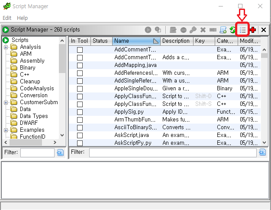
Task: Click the script table scrollbar up arrow
Action: tap(264, 50)
